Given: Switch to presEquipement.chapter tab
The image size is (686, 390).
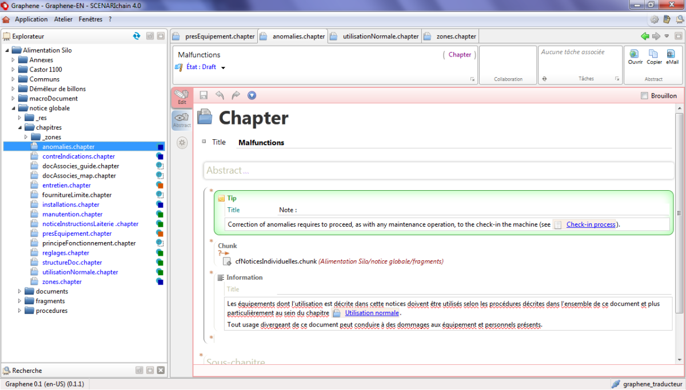Looking at the screenshot, I should pos(214,36).
